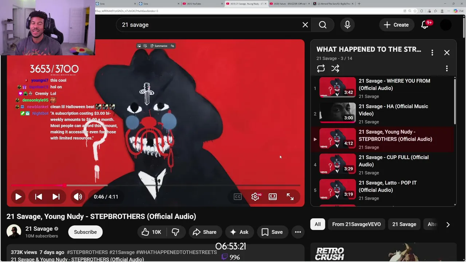
Task: Click translate overlay icon beside Summarize
Action: (173, 46)
